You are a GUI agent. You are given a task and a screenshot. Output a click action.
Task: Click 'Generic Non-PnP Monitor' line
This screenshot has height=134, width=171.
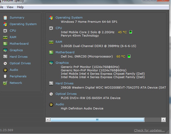click(x=94, y=70)
